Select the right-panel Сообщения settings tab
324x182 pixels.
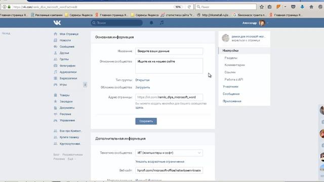pos(231,94)
